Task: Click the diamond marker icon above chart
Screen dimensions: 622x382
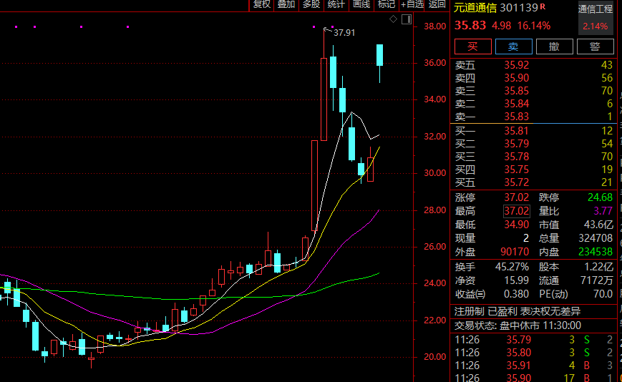Action: pyautogui.click(x=393, y=18)
